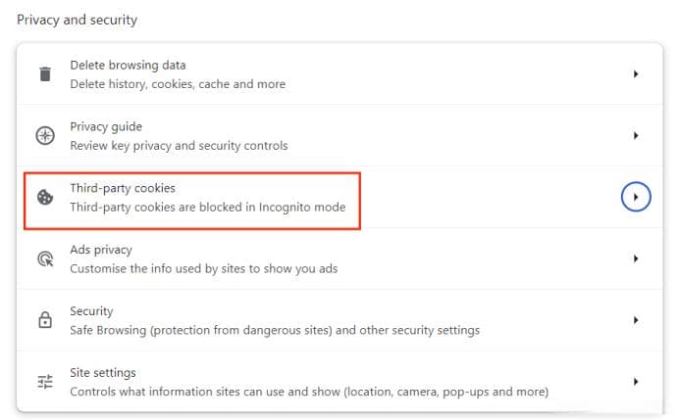Click the padlock Security icon

tap(45, 320)
